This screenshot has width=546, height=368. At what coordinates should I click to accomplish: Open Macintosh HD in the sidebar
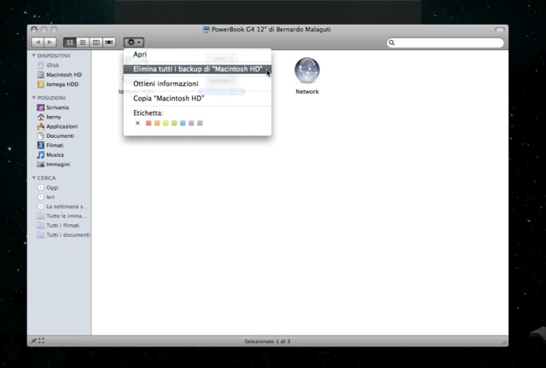(59, 74)
